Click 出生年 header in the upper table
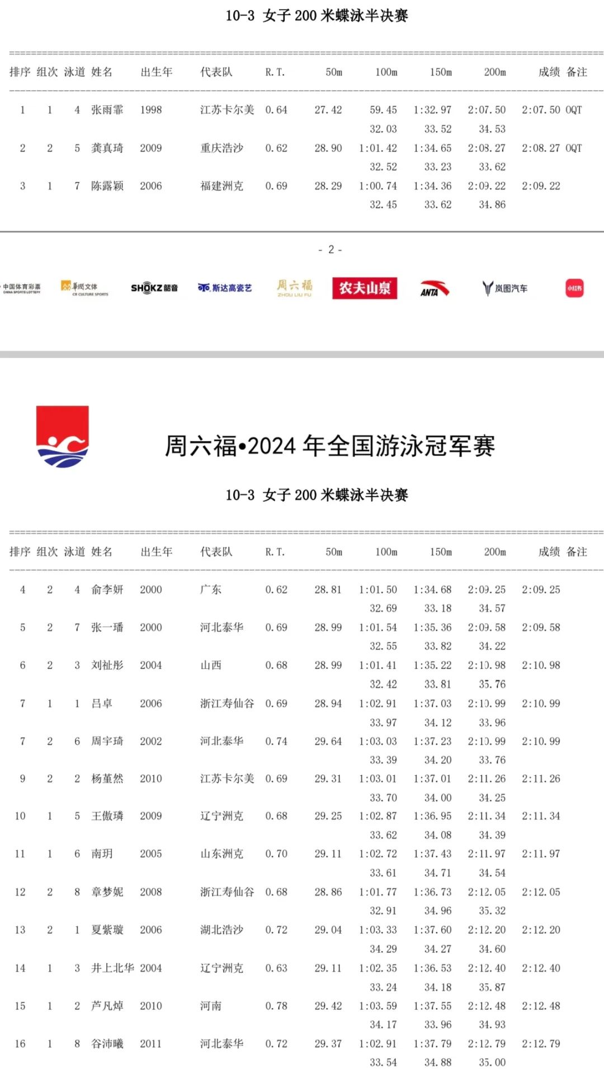 click(157, 72)
